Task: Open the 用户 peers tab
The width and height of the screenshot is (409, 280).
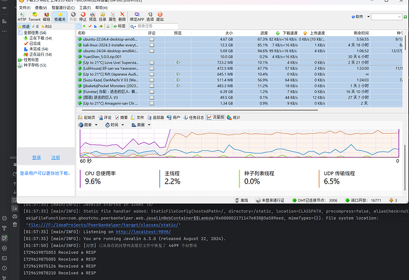Action: pyautogui.click(x=174, y=117)
